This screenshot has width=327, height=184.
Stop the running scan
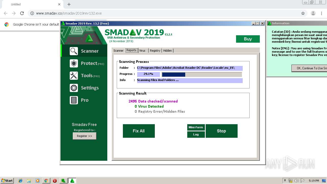[x=221, y=131]
